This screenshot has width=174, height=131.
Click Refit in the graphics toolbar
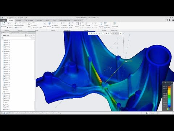(90, 33)
